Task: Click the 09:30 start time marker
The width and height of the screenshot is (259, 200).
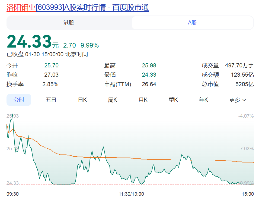Action: pyautogui.click(x=12, y=194)
